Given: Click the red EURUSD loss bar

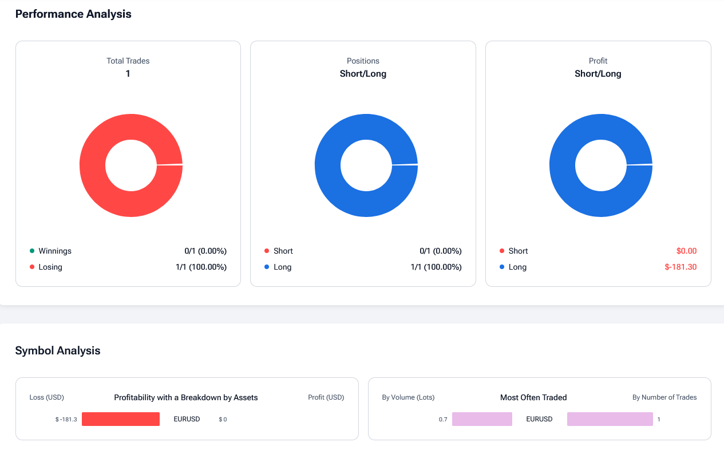Looking at the screenshot, I should click(x=120, y=419).
